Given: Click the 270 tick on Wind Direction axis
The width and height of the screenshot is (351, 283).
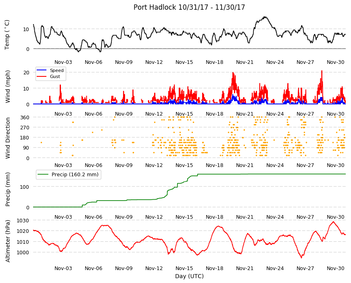Looking at the screenshot, I should pos(25,128).
